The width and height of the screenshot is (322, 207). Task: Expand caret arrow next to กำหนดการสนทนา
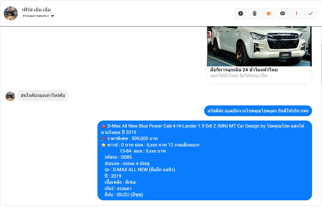(x=52, y=16)
